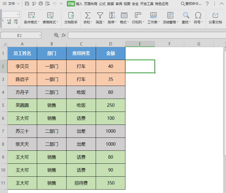Click the 行和列 icon

click(x=138, y=15)
